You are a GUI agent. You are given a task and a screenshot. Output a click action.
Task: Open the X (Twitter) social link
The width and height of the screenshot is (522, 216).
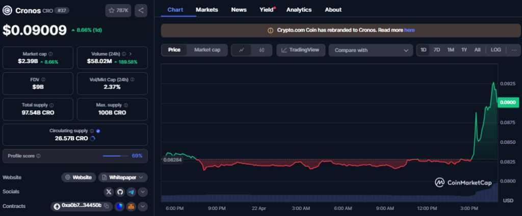coord(109,192)
